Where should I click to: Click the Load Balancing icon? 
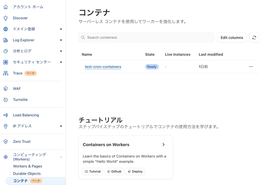click(x=6, y=115)
